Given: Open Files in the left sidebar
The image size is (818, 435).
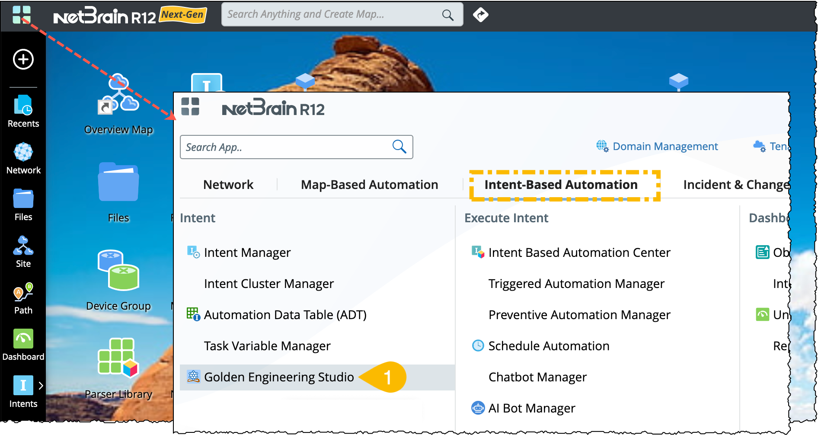Looking at the screenshot, I should [23, 205].
